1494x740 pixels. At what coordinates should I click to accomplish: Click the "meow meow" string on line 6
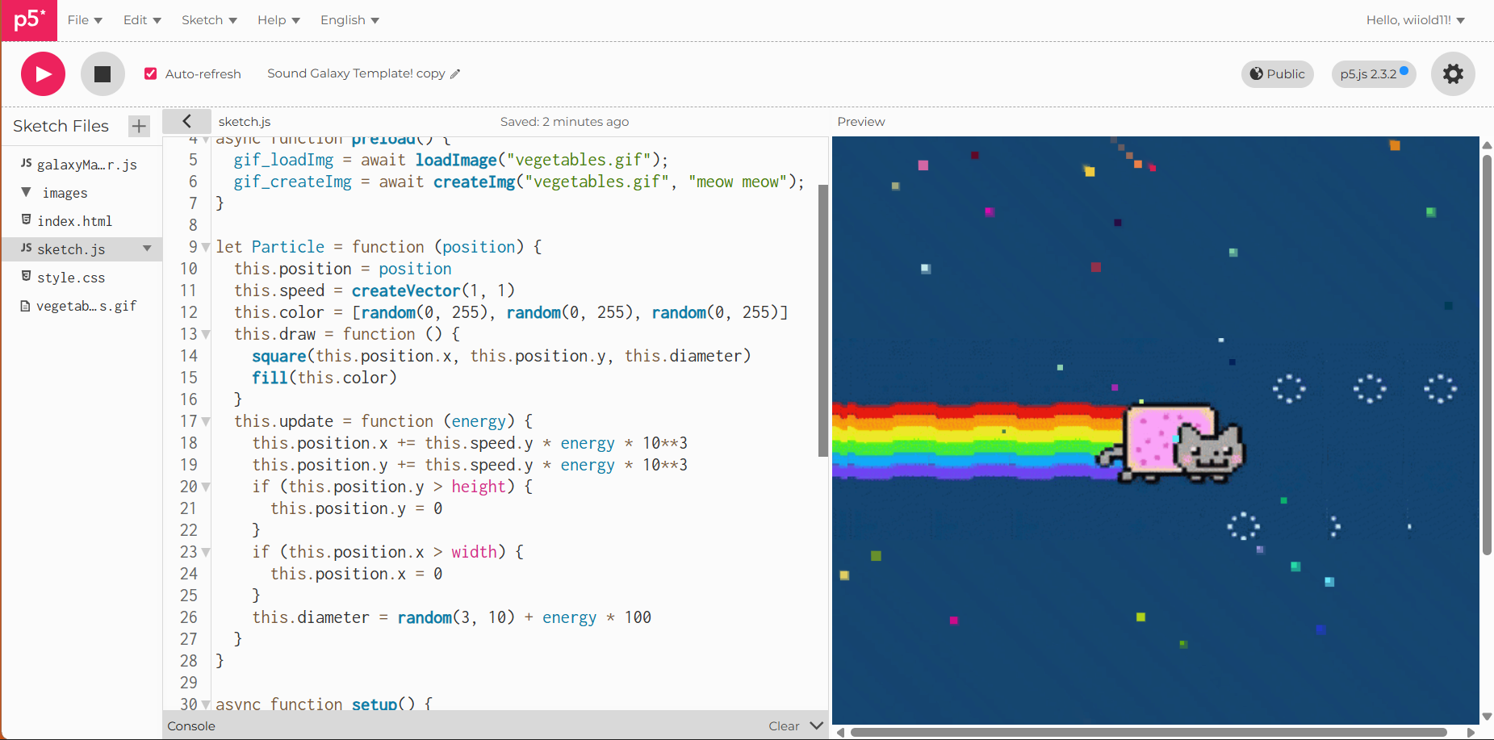[738, 182]
